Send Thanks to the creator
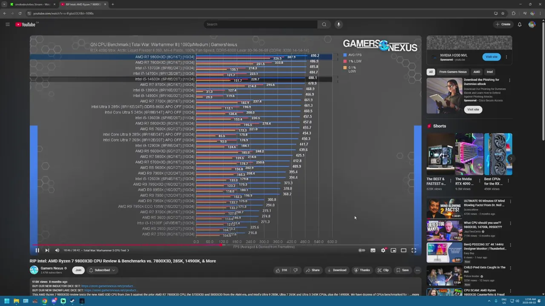Viewport: 545px width, 306px height. coord(362,270)
